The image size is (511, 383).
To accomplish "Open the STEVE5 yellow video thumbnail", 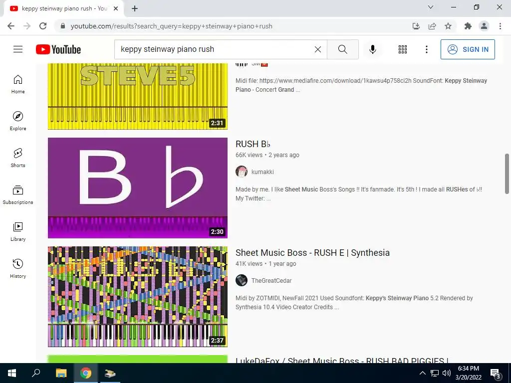I will [138, 96].
